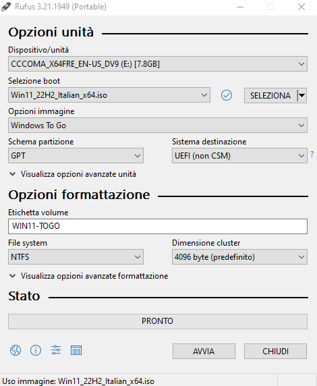The width and height of the screenshot is (317, 386).
Task: Click the Etichetta volume text field
Action: click(x=158, y=226)
